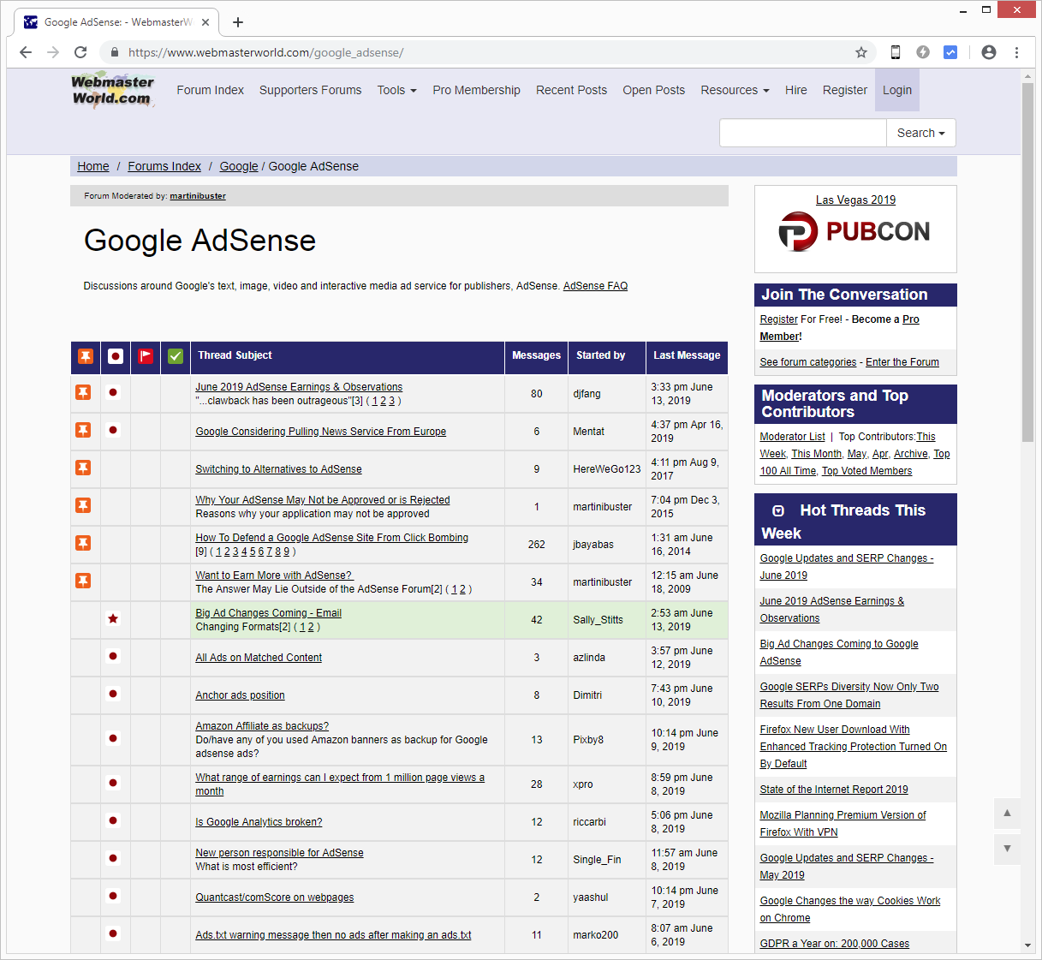Click the browser forward arrow
Screen dimensions: 1042x960
point(53,52)
